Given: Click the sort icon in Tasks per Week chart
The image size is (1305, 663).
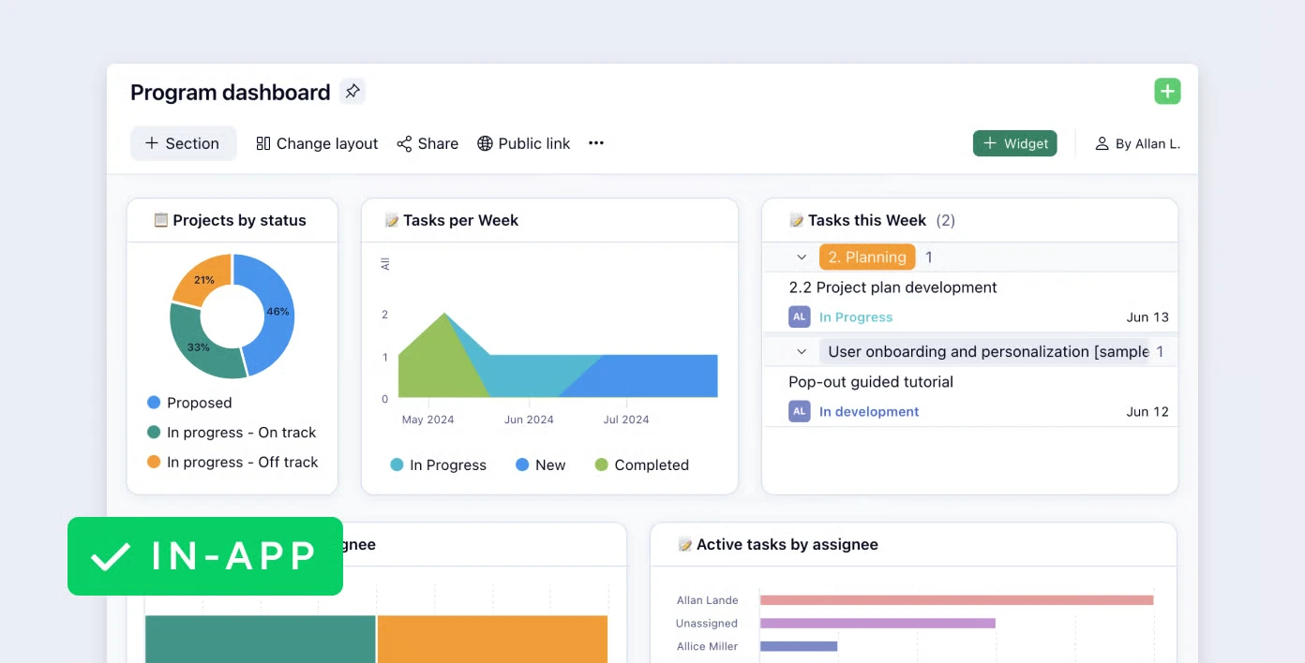Looking at the screenshot, I should [384, 264].
